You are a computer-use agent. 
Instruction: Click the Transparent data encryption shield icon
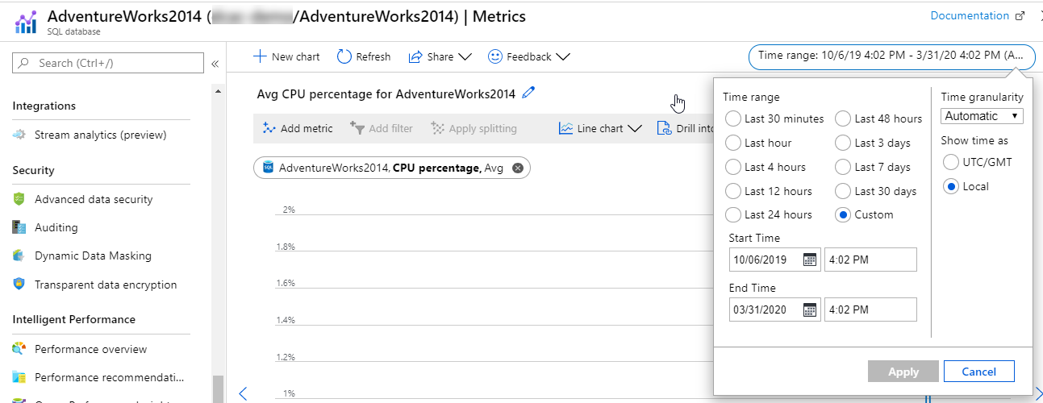pyautogui.click(x=19, y=285)
